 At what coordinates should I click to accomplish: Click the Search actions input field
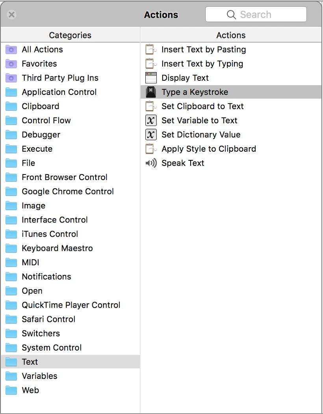click(x=256, y=14)
